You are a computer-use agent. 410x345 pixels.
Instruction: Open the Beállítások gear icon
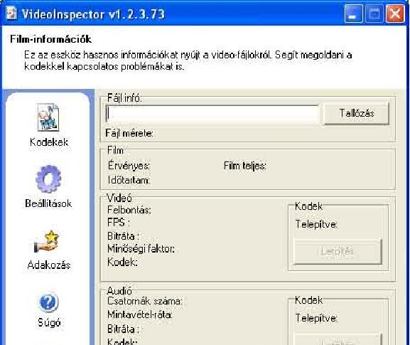pyautogui.click(x=48, y=179)
